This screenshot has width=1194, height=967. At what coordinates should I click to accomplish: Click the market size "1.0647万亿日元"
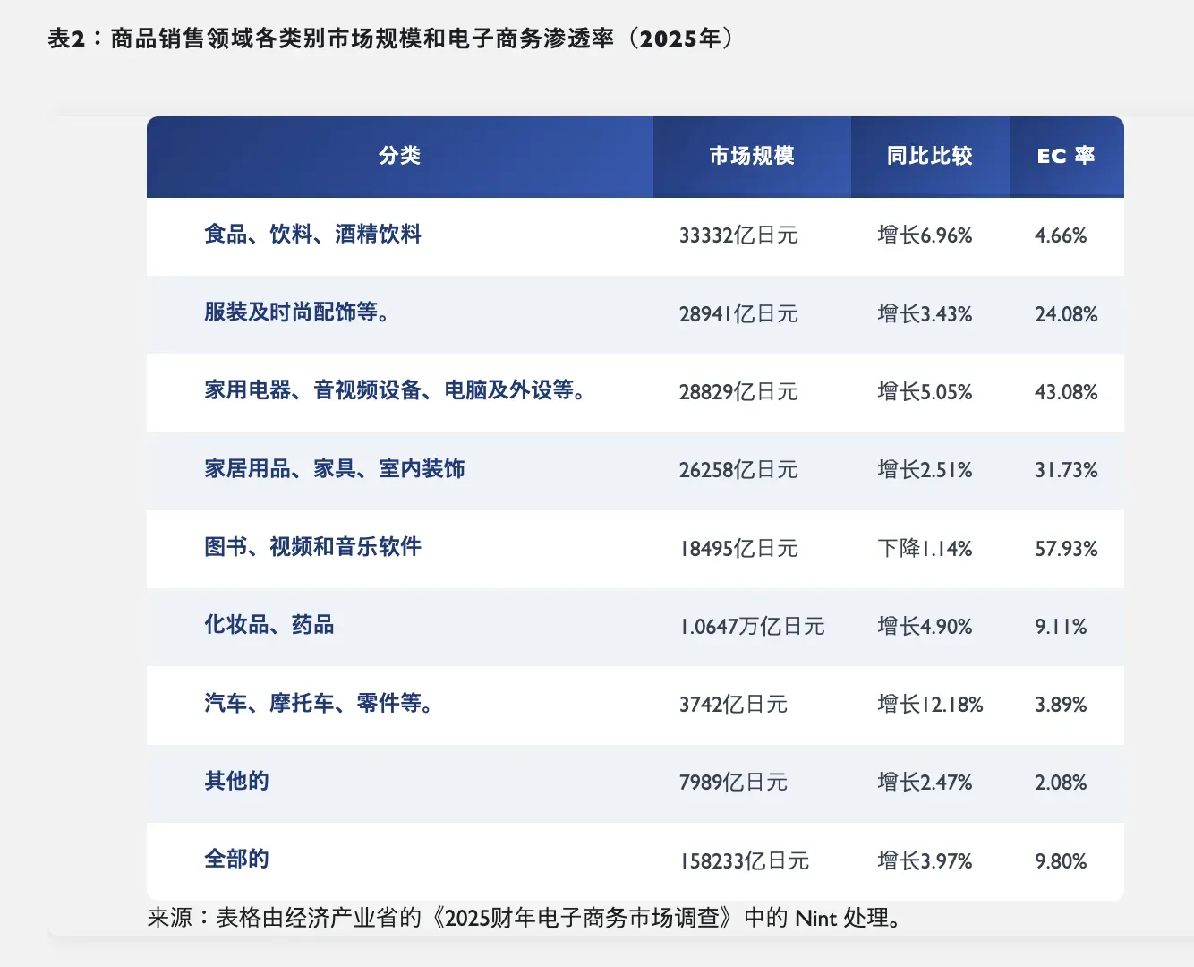point(752,627)
